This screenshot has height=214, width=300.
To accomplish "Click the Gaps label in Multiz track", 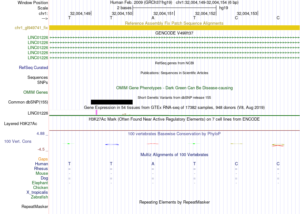I will point(43,159).
